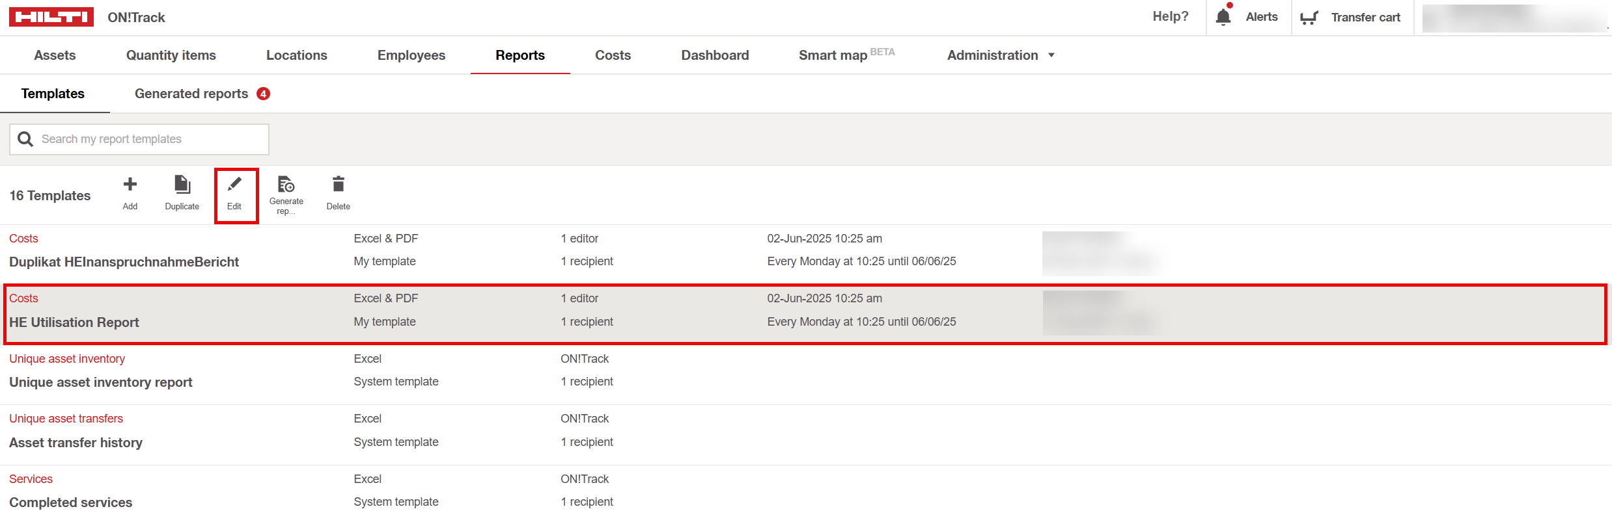Image resolution: width=1612 pixels, height=522 pixels.
Task: Click the Add template plus icon
Action: click(130, 185)
